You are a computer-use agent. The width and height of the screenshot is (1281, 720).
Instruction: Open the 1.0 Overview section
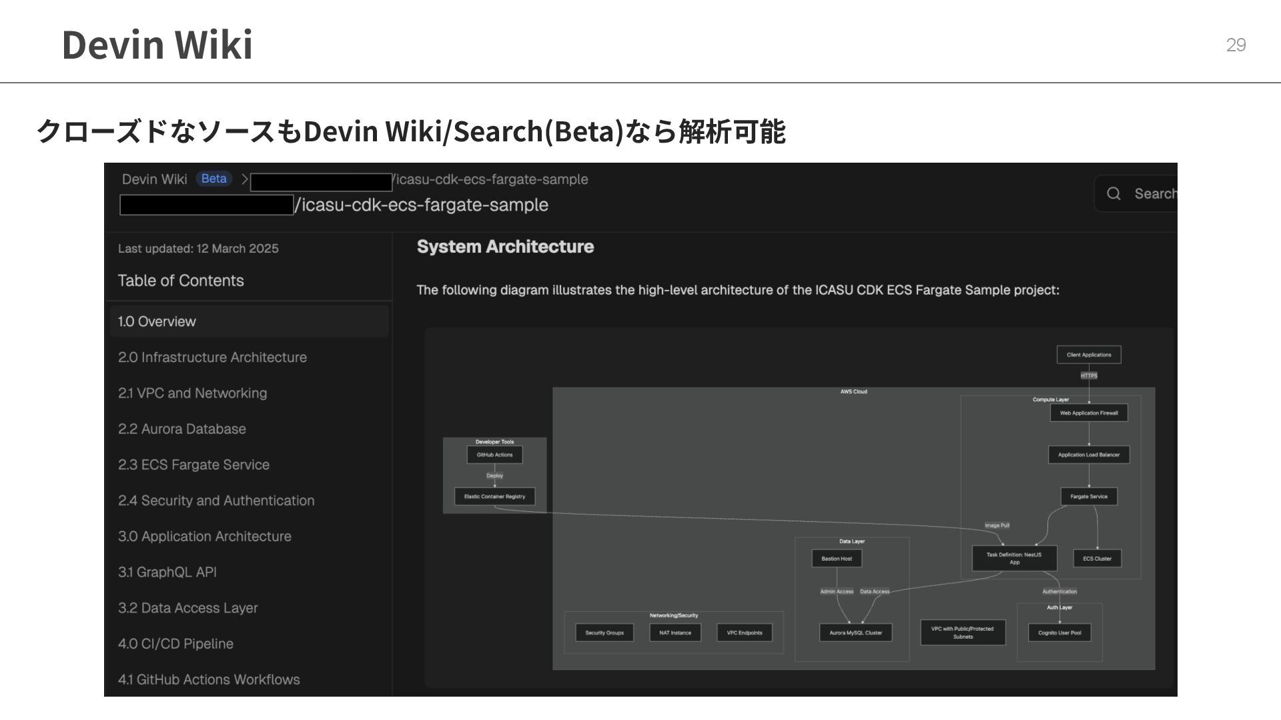point(157,321)
